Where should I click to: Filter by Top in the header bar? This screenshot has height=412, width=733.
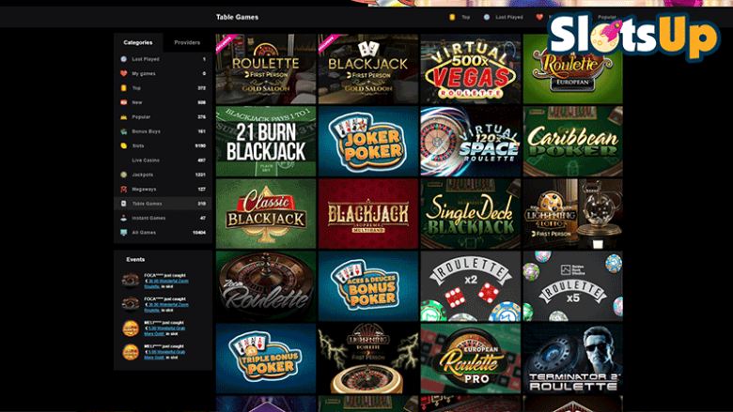click(465, 17)
